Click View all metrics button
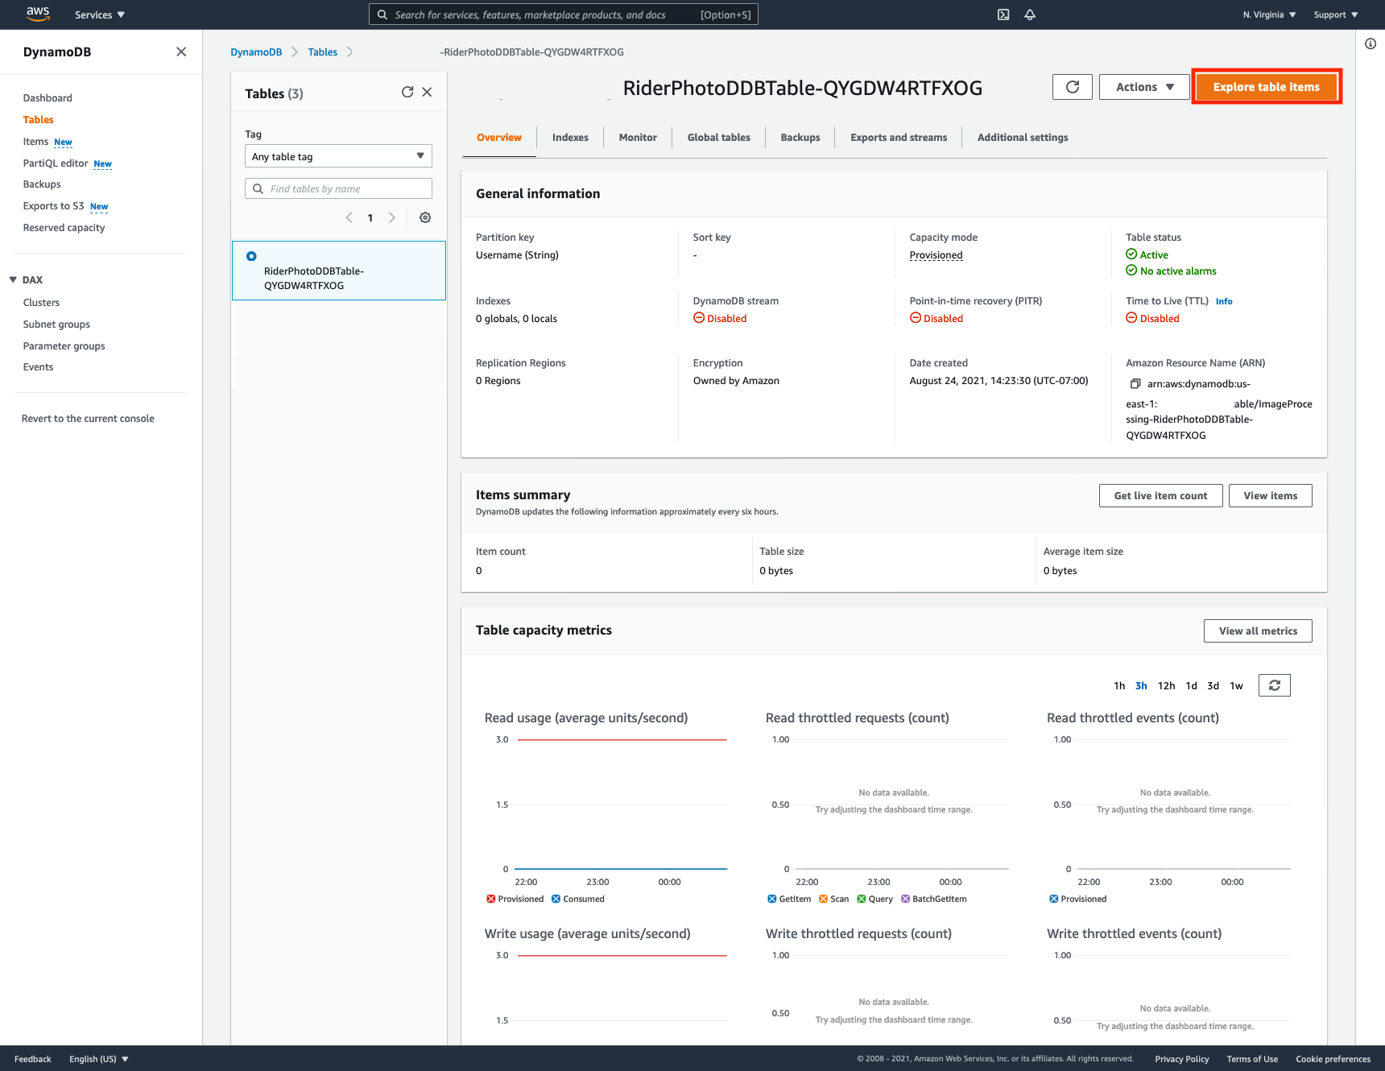The height and width of the screenshot is (1071, 1385). (1258, 631)
